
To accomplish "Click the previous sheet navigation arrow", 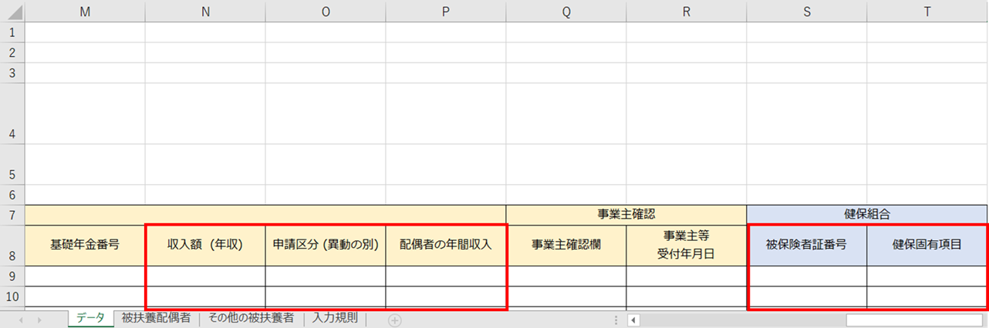I will pos(21,320).
